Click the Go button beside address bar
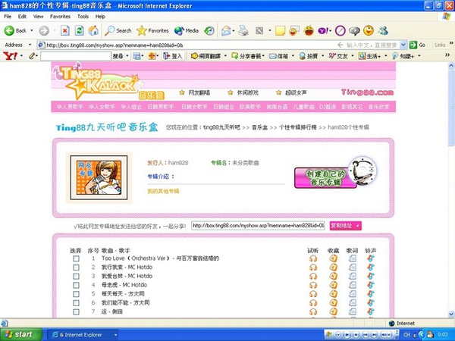The width and height of the screenshot is (455, 341). (418, 45)
